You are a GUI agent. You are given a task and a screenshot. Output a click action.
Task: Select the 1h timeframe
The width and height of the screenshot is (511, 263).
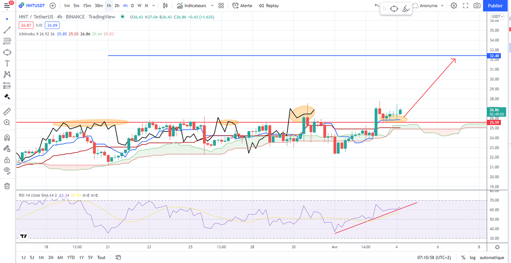pos(109,6)
